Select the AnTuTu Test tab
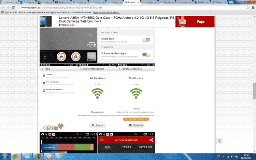Screen dimensions: 256x160 tap(107, 147)
